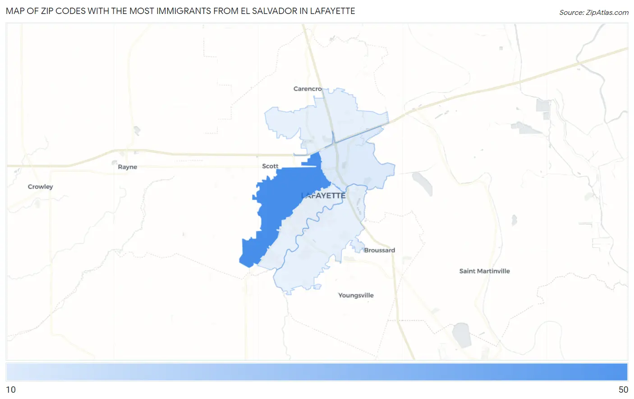Click the map title heading text
Image resolution: width=634 pixels, height=399 pixels.
(x=180, y=11)
